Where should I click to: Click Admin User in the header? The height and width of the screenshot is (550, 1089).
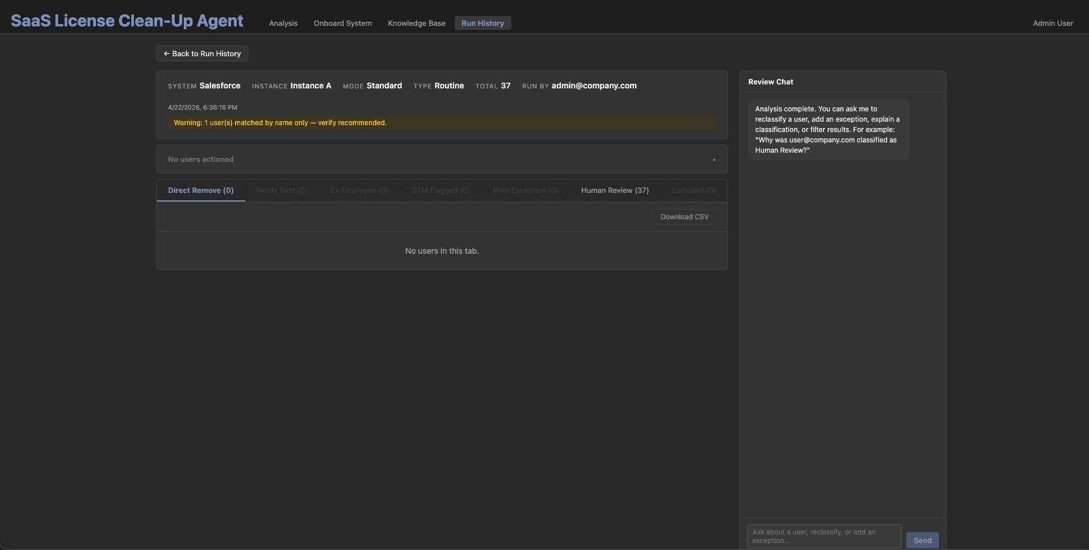coord(1053,23)
